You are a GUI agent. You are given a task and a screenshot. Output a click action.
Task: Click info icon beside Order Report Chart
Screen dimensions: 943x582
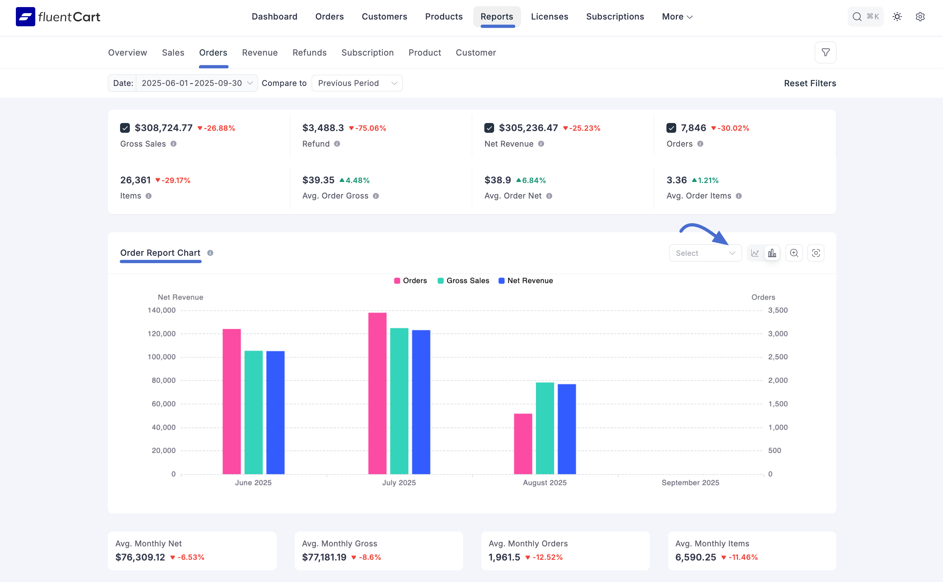click(x=210, y=253)
